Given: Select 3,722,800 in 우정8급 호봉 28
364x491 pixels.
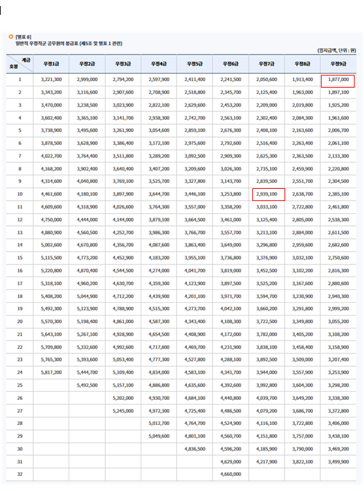Looking at the screenshot, I should [303, 424].
